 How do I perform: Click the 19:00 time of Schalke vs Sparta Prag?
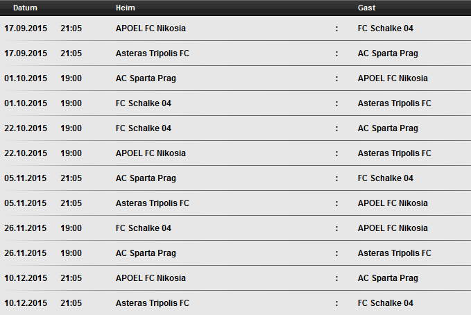[x=71, y=128]
